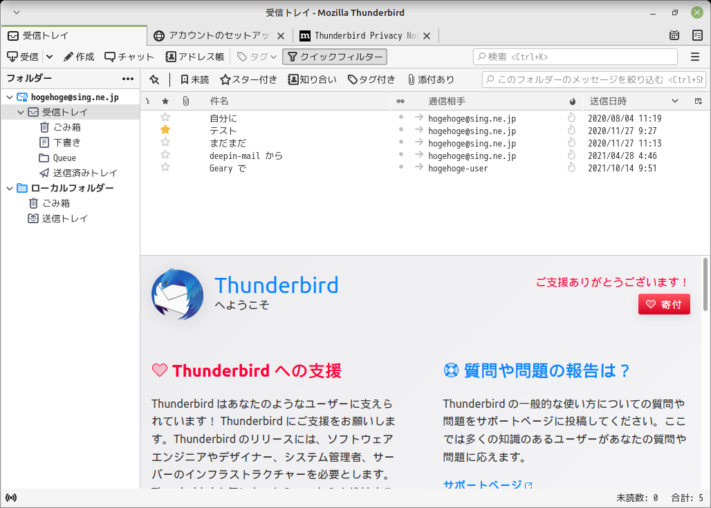Click the online status icon in status bar

pos(11,498)
